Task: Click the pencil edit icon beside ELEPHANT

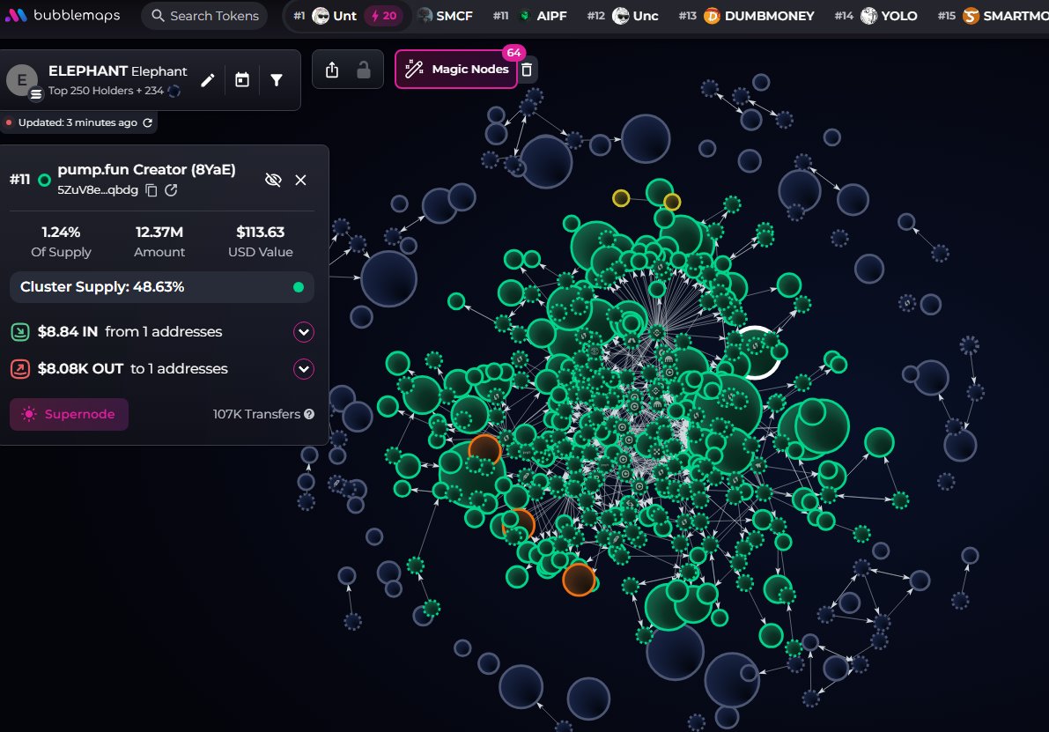Action: pyautogui.click(x=208, y=80)
